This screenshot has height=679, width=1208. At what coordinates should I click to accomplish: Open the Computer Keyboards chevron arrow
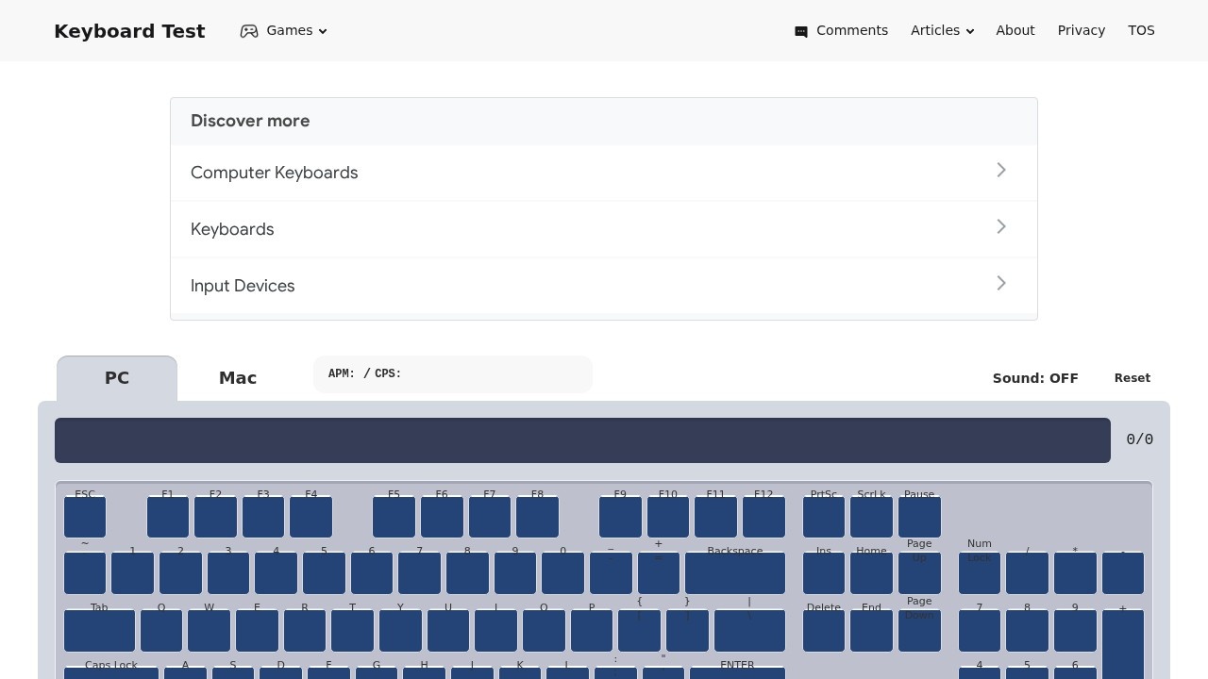(x=1001, y=171)
